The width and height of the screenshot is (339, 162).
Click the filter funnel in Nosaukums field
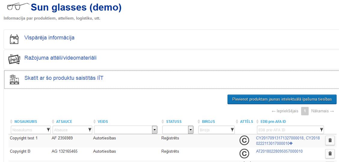(48, 130)
